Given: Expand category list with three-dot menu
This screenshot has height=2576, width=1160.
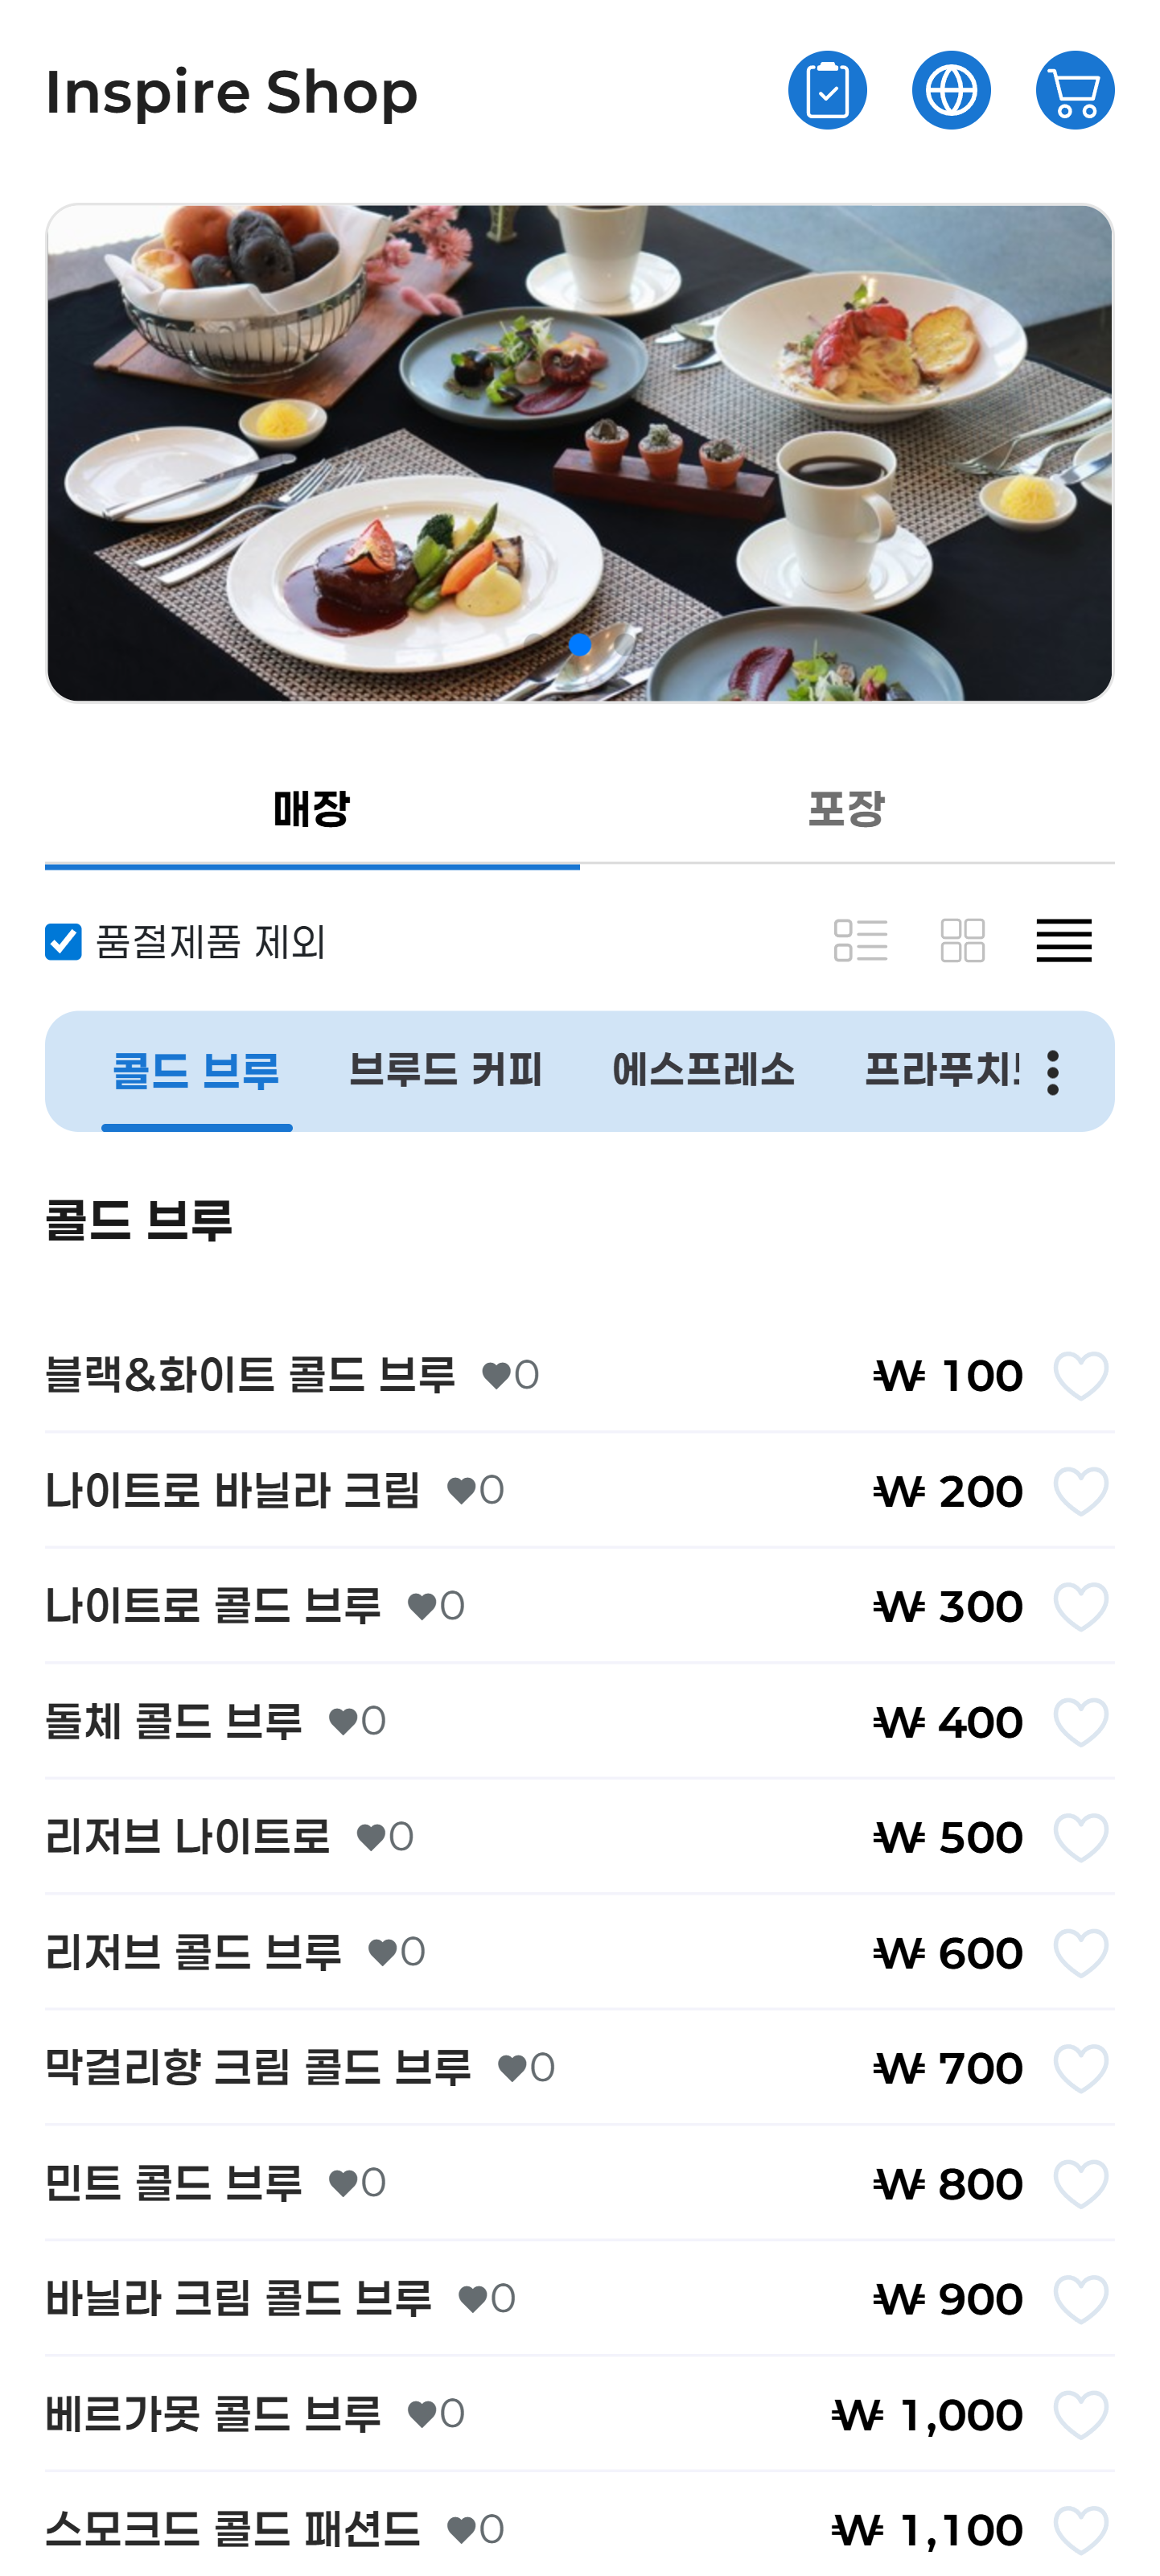Looking at the screenshot, I should [x=1052, y=1073].
